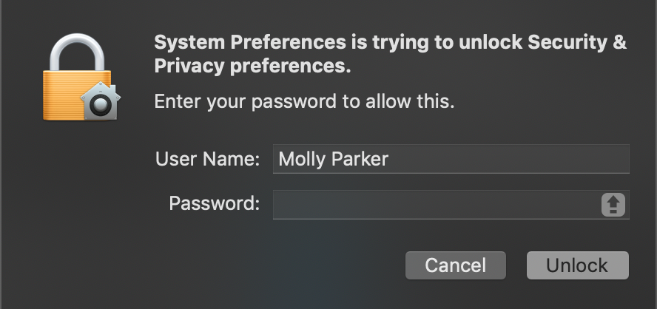Click the bold "System Preferences" heading words
The image size is (657, 309).
(x=250, y=43)
